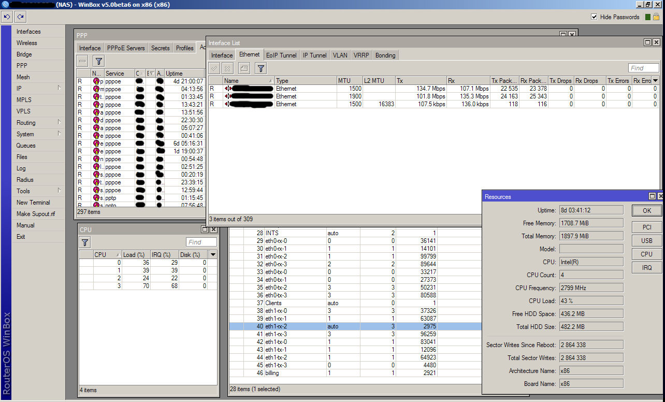Image resolution: width=665 pixels, height=402 pixels.
Task: Click the filter funnel in Interface List
Action: [261, 68]
